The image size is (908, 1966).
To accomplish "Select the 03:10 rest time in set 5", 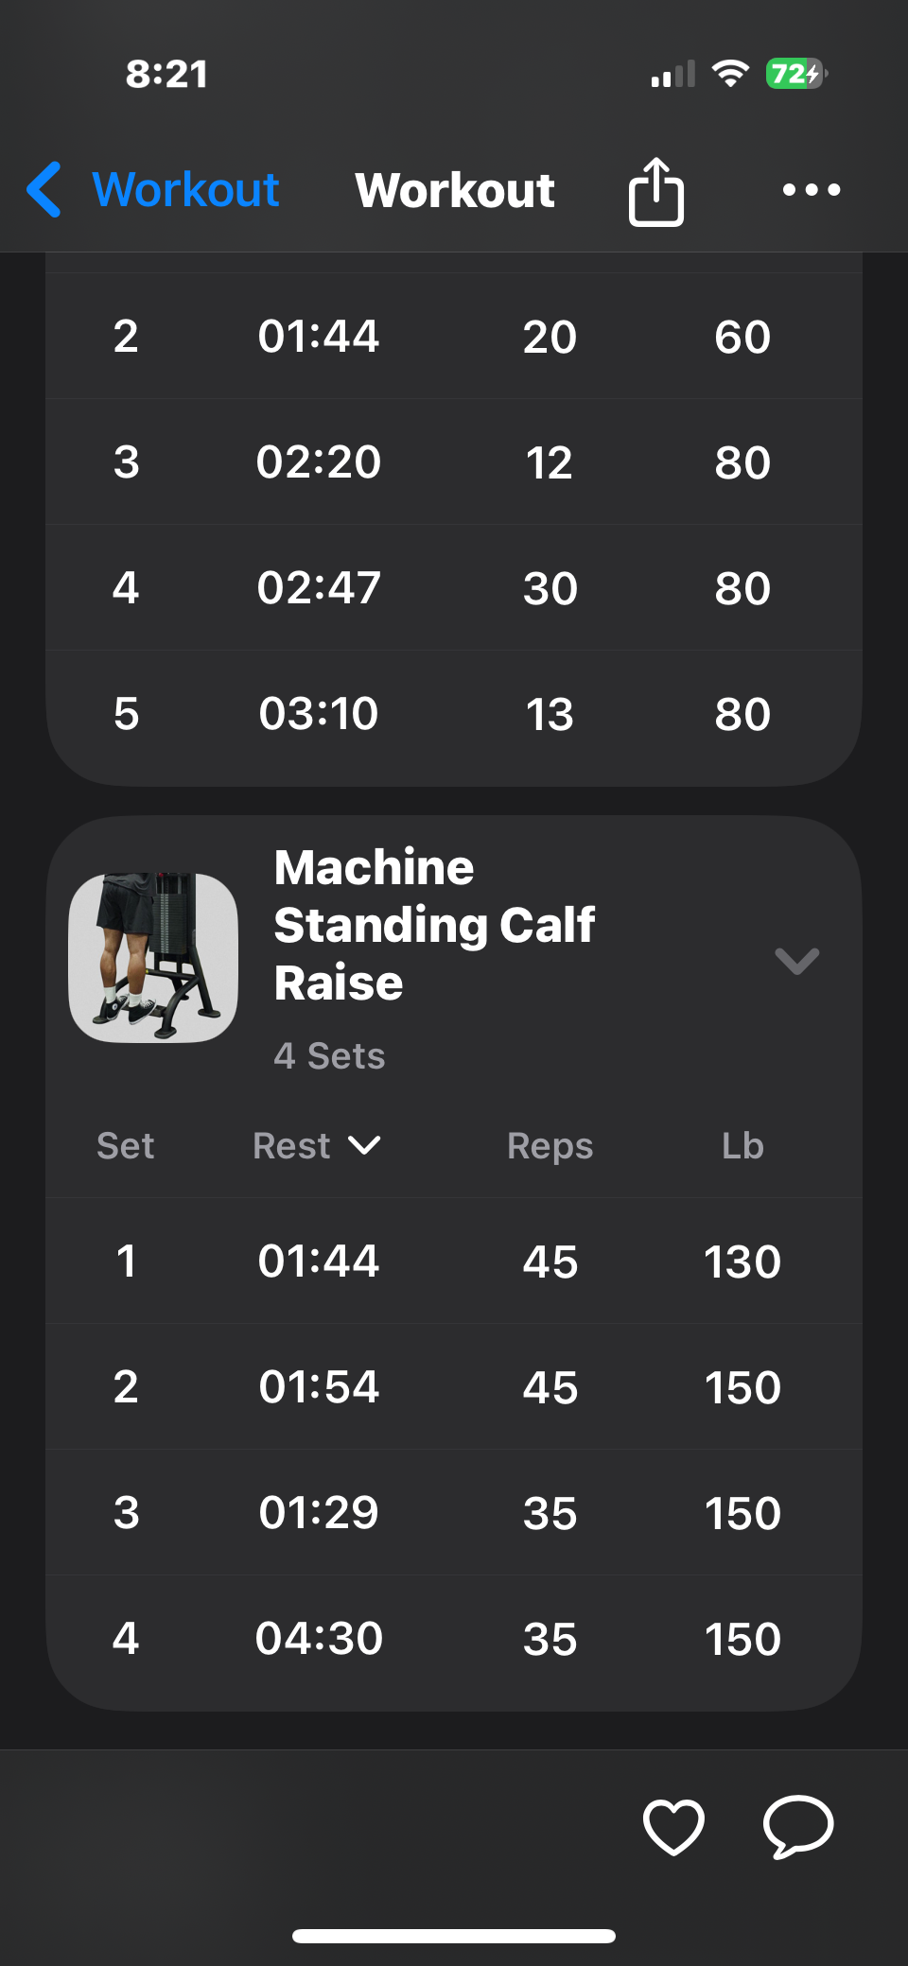I will pos(319,714).
